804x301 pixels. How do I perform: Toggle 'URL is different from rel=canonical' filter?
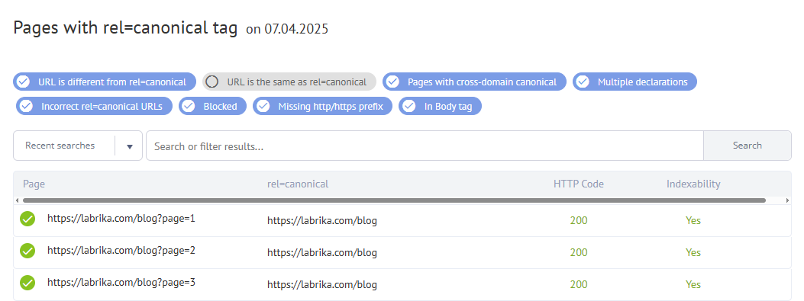pos(105,82)
